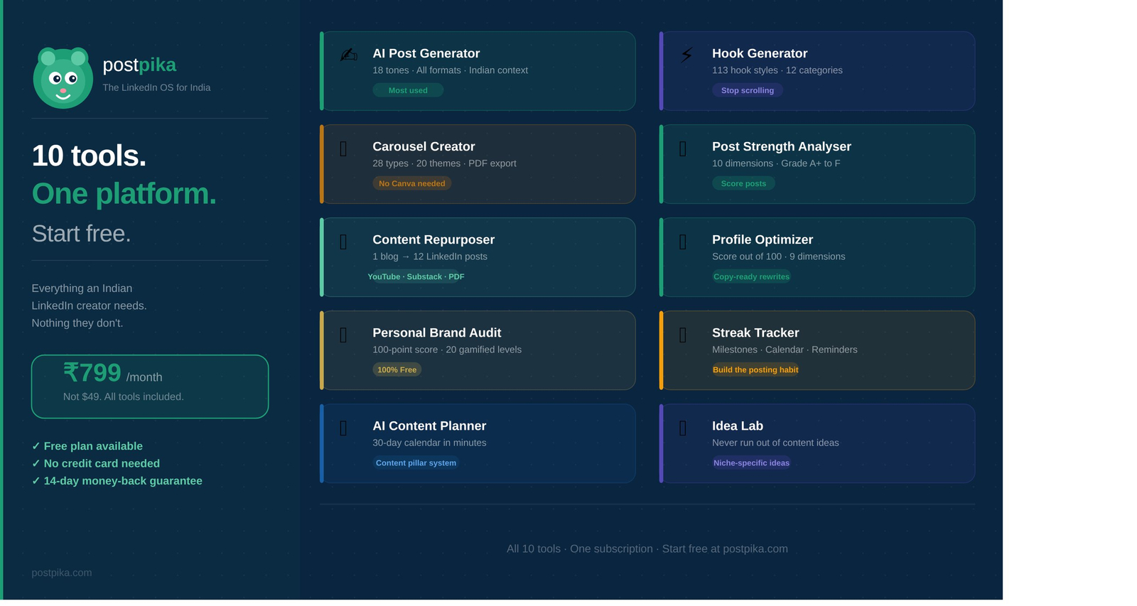Click the ₹799 /month pricing box
1137x606 pixels.
(x=150, y=386)
